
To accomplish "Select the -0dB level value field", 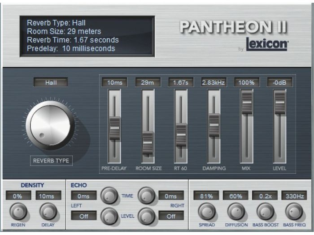I will click(279, 82).
